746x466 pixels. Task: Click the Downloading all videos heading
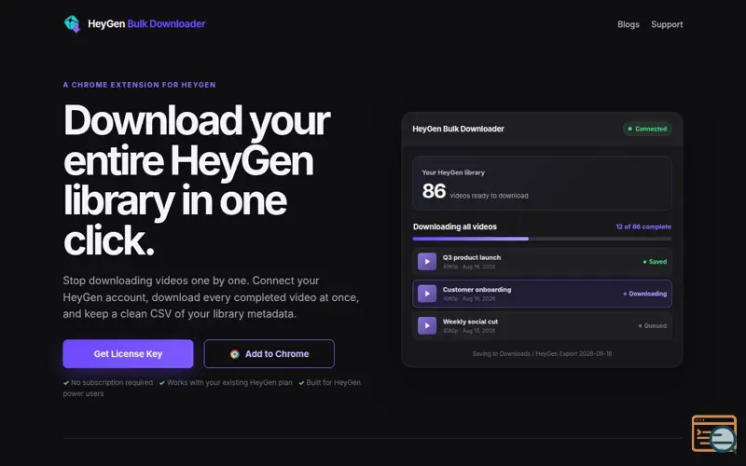coord(455,226)
